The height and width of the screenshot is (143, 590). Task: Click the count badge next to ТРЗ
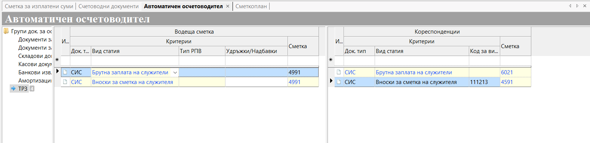pyautogui.click(x=32, y=89)
